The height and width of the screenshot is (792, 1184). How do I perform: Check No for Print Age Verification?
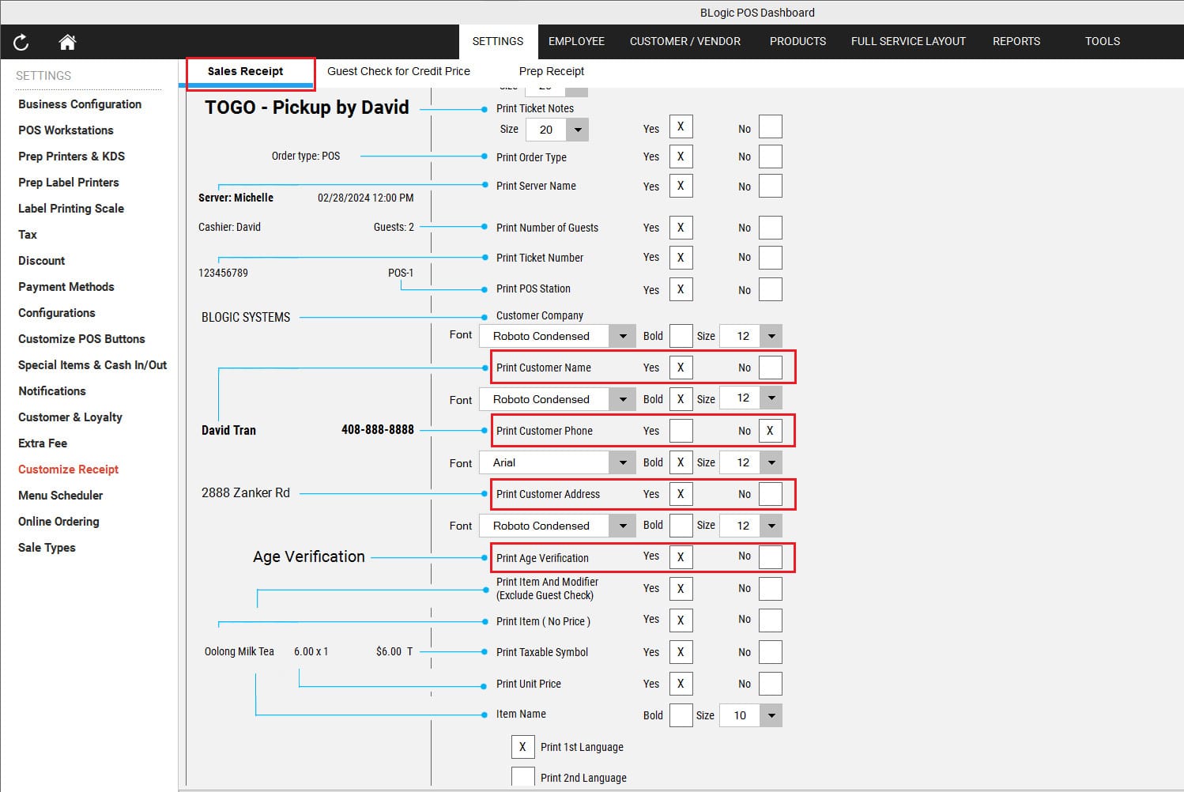pos(770,557)
